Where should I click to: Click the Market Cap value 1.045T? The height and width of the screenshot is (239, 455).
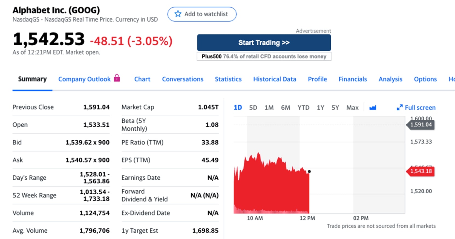(x=208, y=107)
